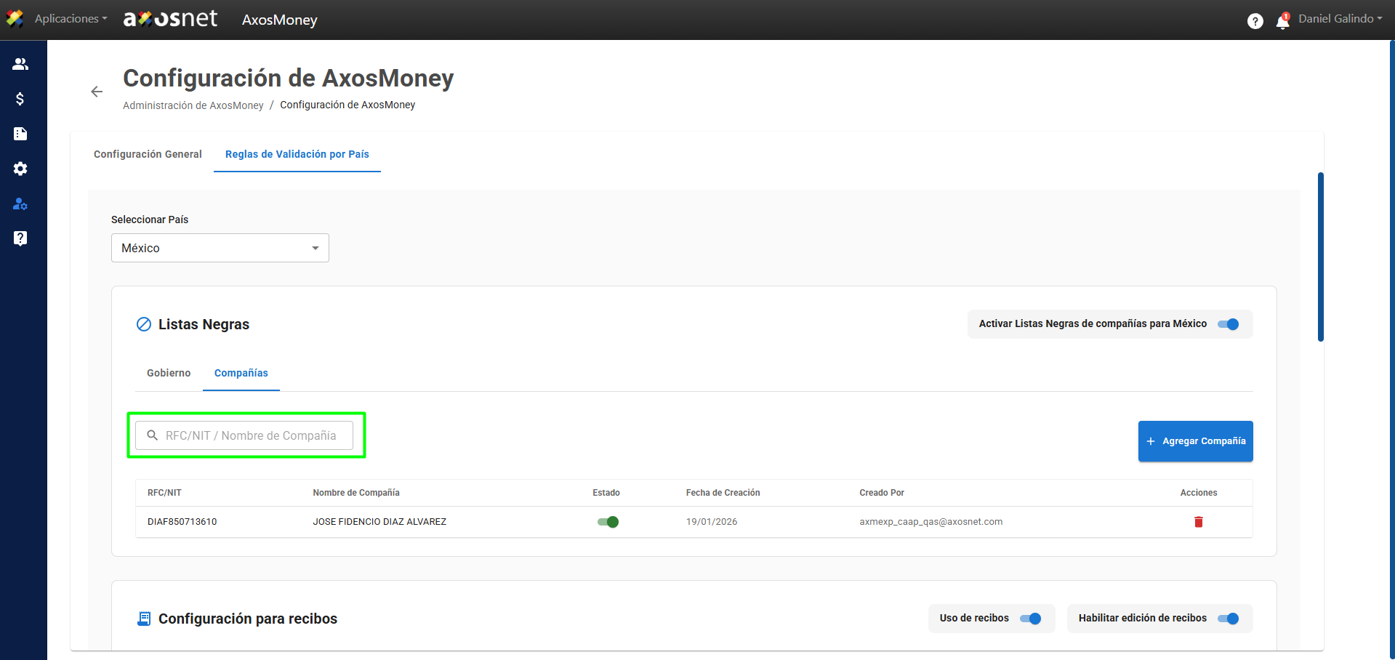This screenshot has width=1395, height=660.
Task: Open the Daniel Galindo user menu
Action: (1340, 19)
